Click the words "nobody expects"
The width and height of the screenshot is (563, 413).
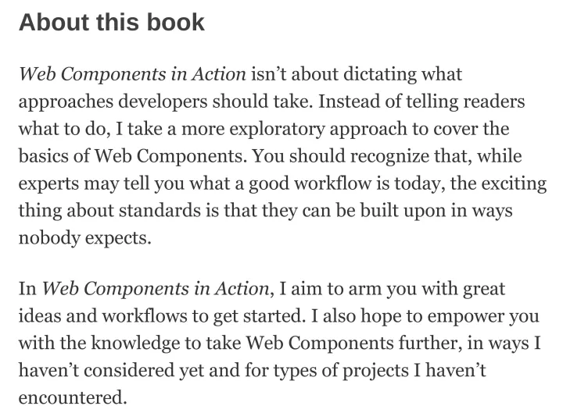click(84, 238)
